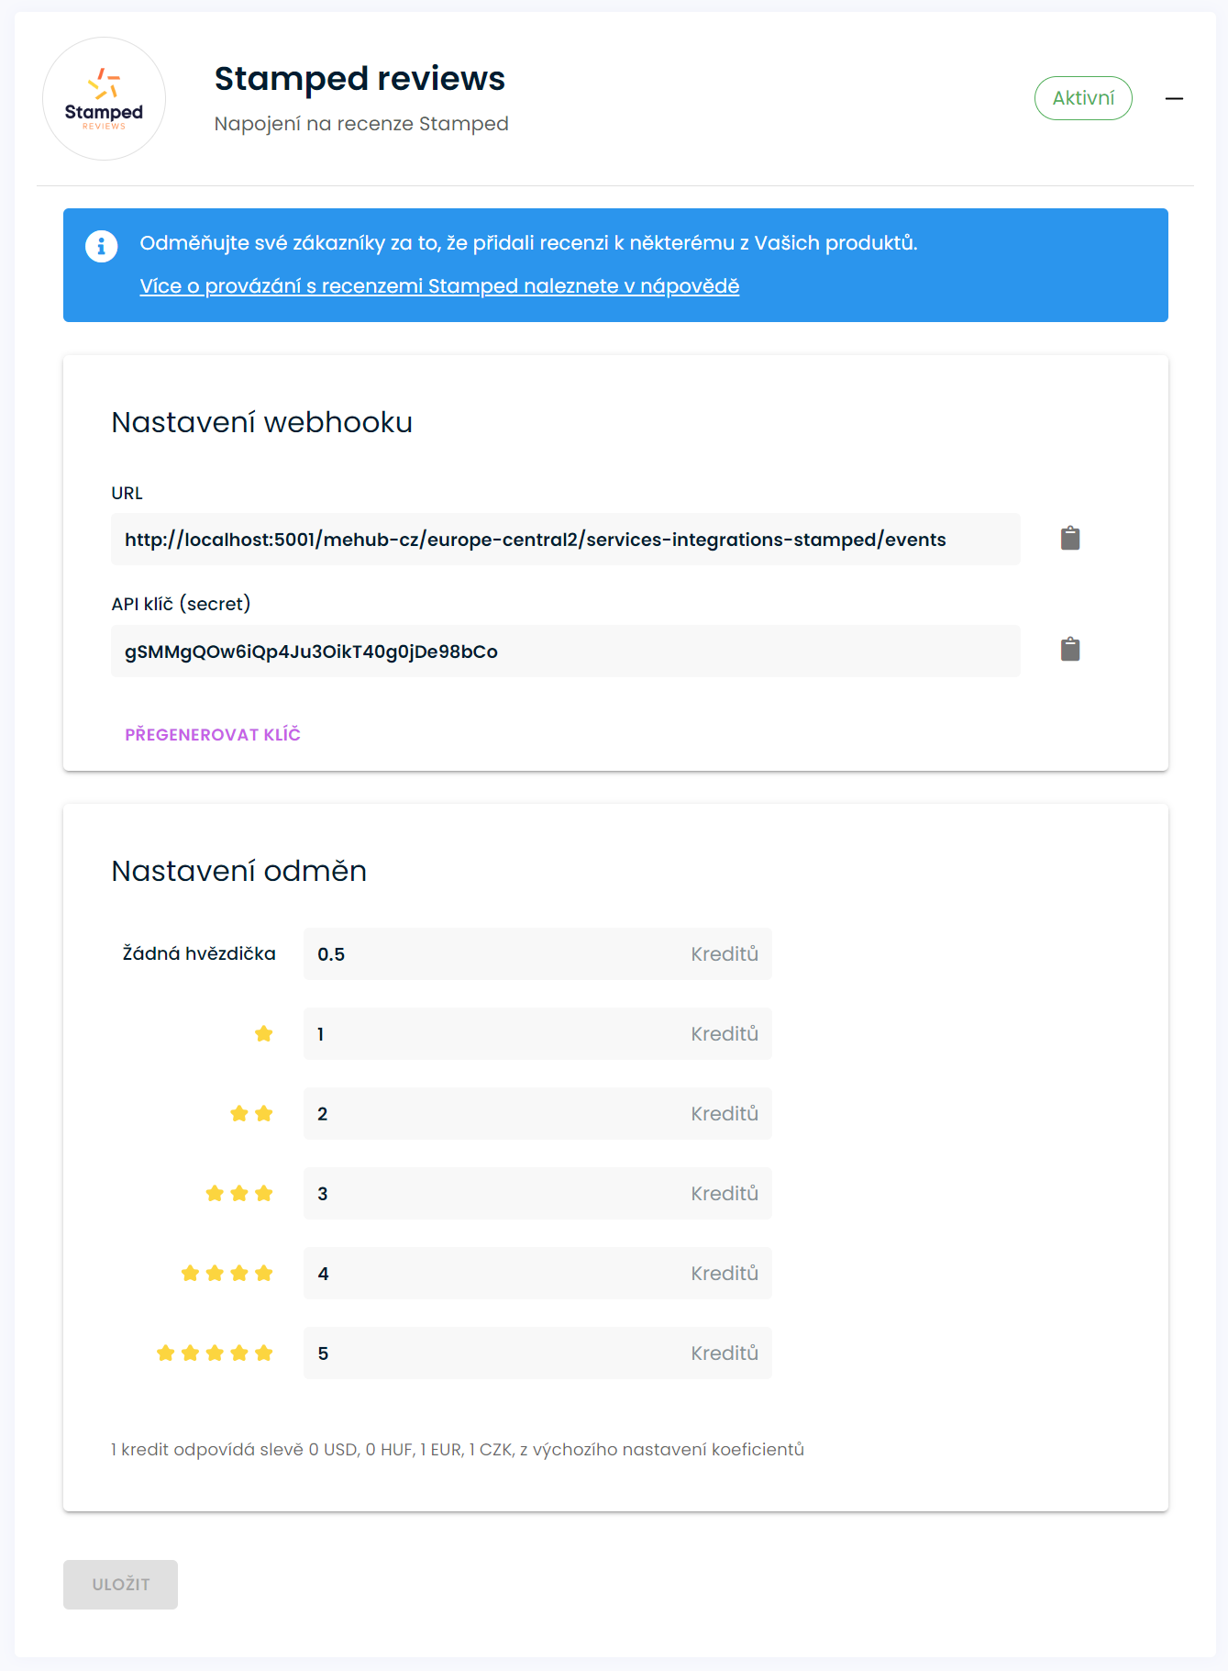Click Přegenerovat klíč to regenerate key
Image resolution: width=1228 pixels, height=1671 pixels.
[213, 734]
